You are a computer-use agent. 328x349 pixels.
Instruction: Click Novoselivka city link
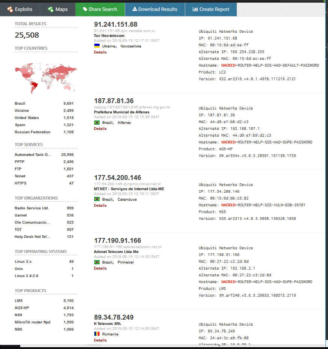pos(131,46)
